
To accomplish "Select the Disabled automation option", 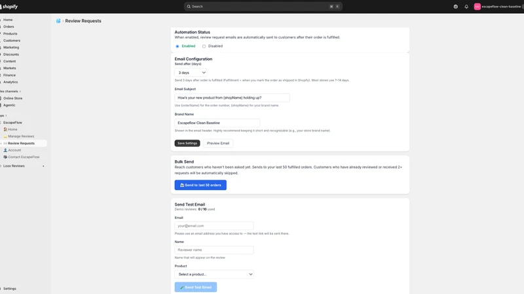I will 204,46.
